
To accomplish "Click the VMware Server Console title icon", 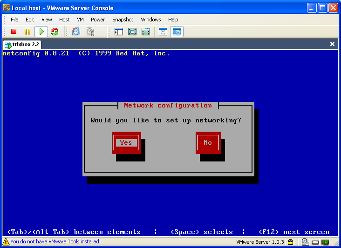I will click(x=7, y=7).
